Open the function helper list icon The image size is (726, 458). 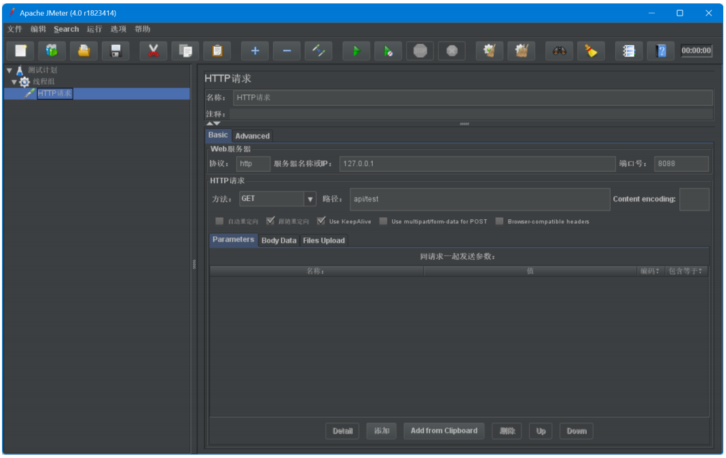point(628,50)
